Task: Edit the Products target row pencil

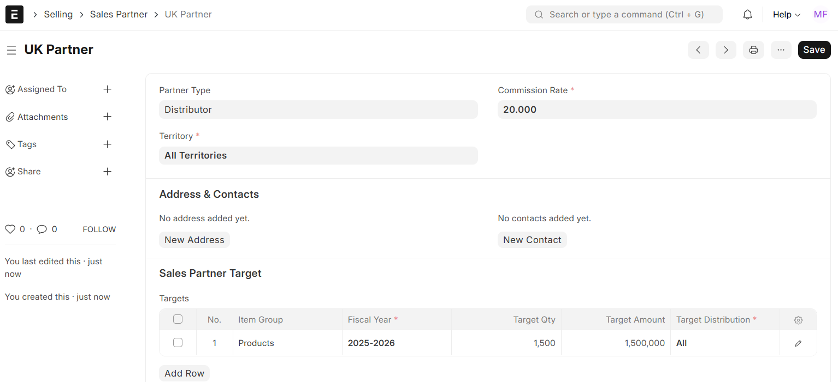Action: pos(798,343)
